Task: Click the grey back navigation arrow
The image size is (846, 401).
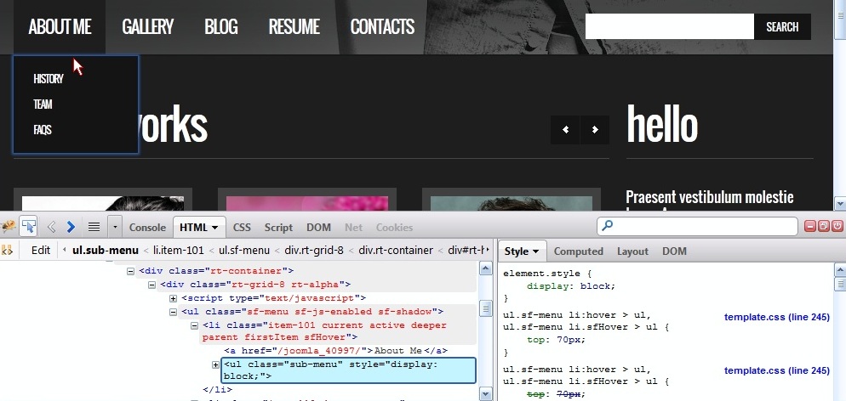Action: point(51,226)
